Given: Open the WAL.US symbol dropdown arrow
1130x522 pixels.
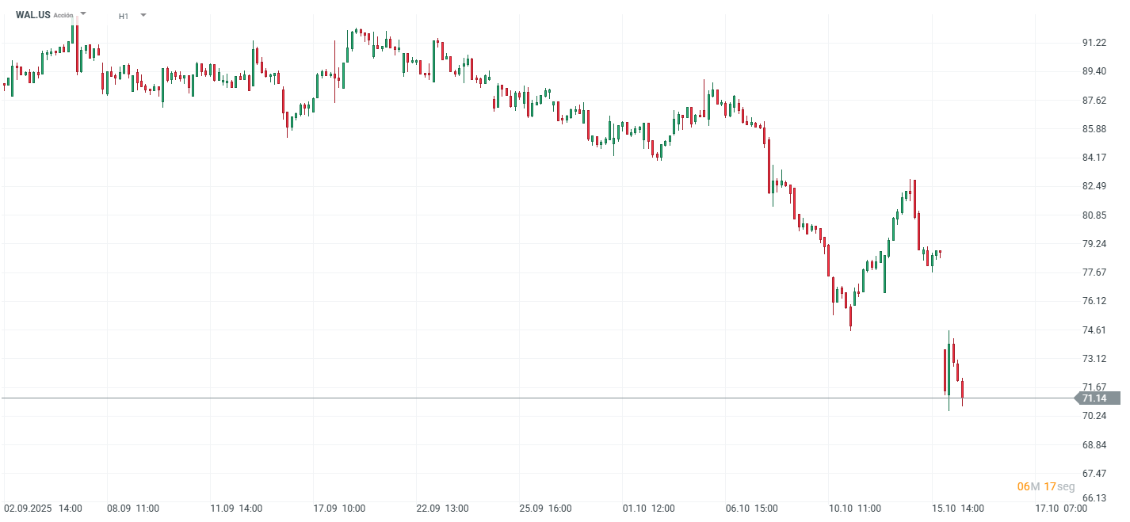Looking at the screenshot, I should (x=84, y=14).
